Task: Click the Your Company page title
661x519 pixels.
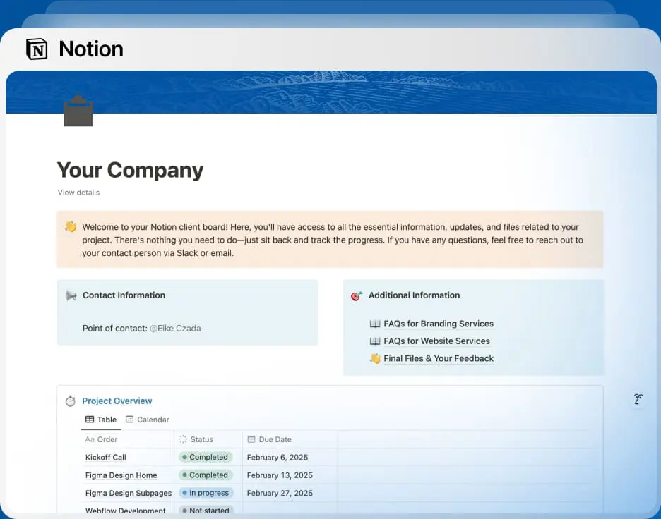Action: (130, 171)
